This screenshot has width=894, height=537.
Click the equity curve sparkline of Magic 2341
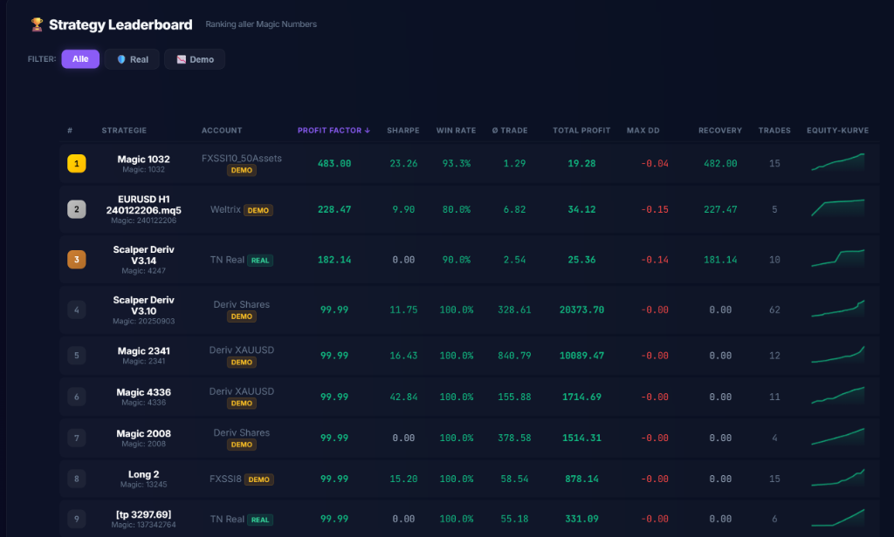pyautogui.click(x=837, y=355)
